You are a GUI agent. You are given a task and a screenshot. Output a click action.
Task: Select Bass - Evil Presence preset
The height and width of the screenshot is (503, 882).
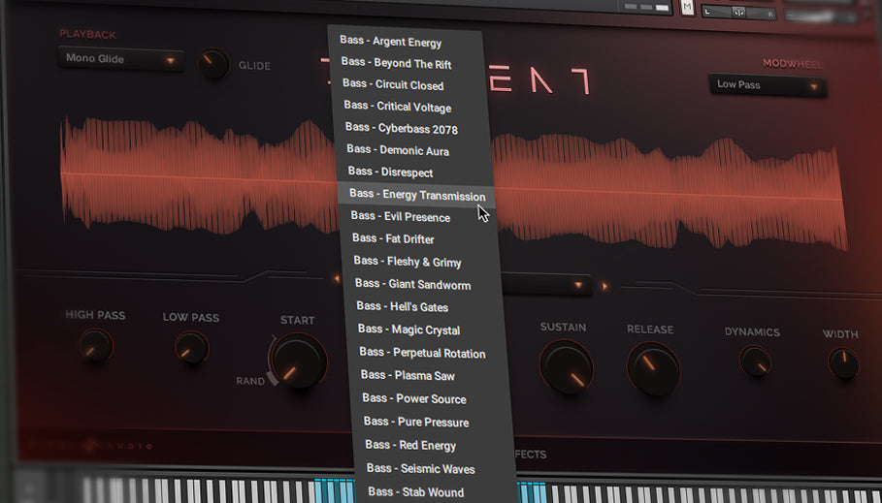pyautogui.click(x=401, y=216)
